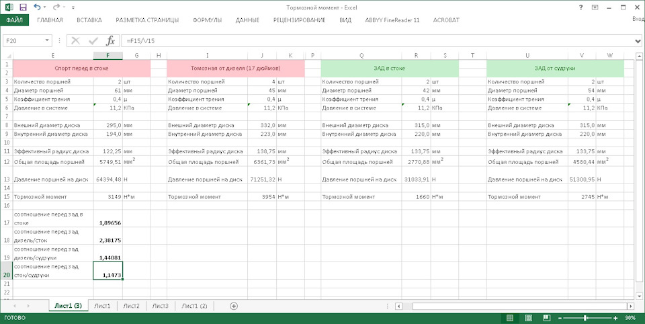The width and height of the screenshot is (645, 324).
Task: Open Customize Quick Access Toolbar dropdown
Action: (72, 7)
